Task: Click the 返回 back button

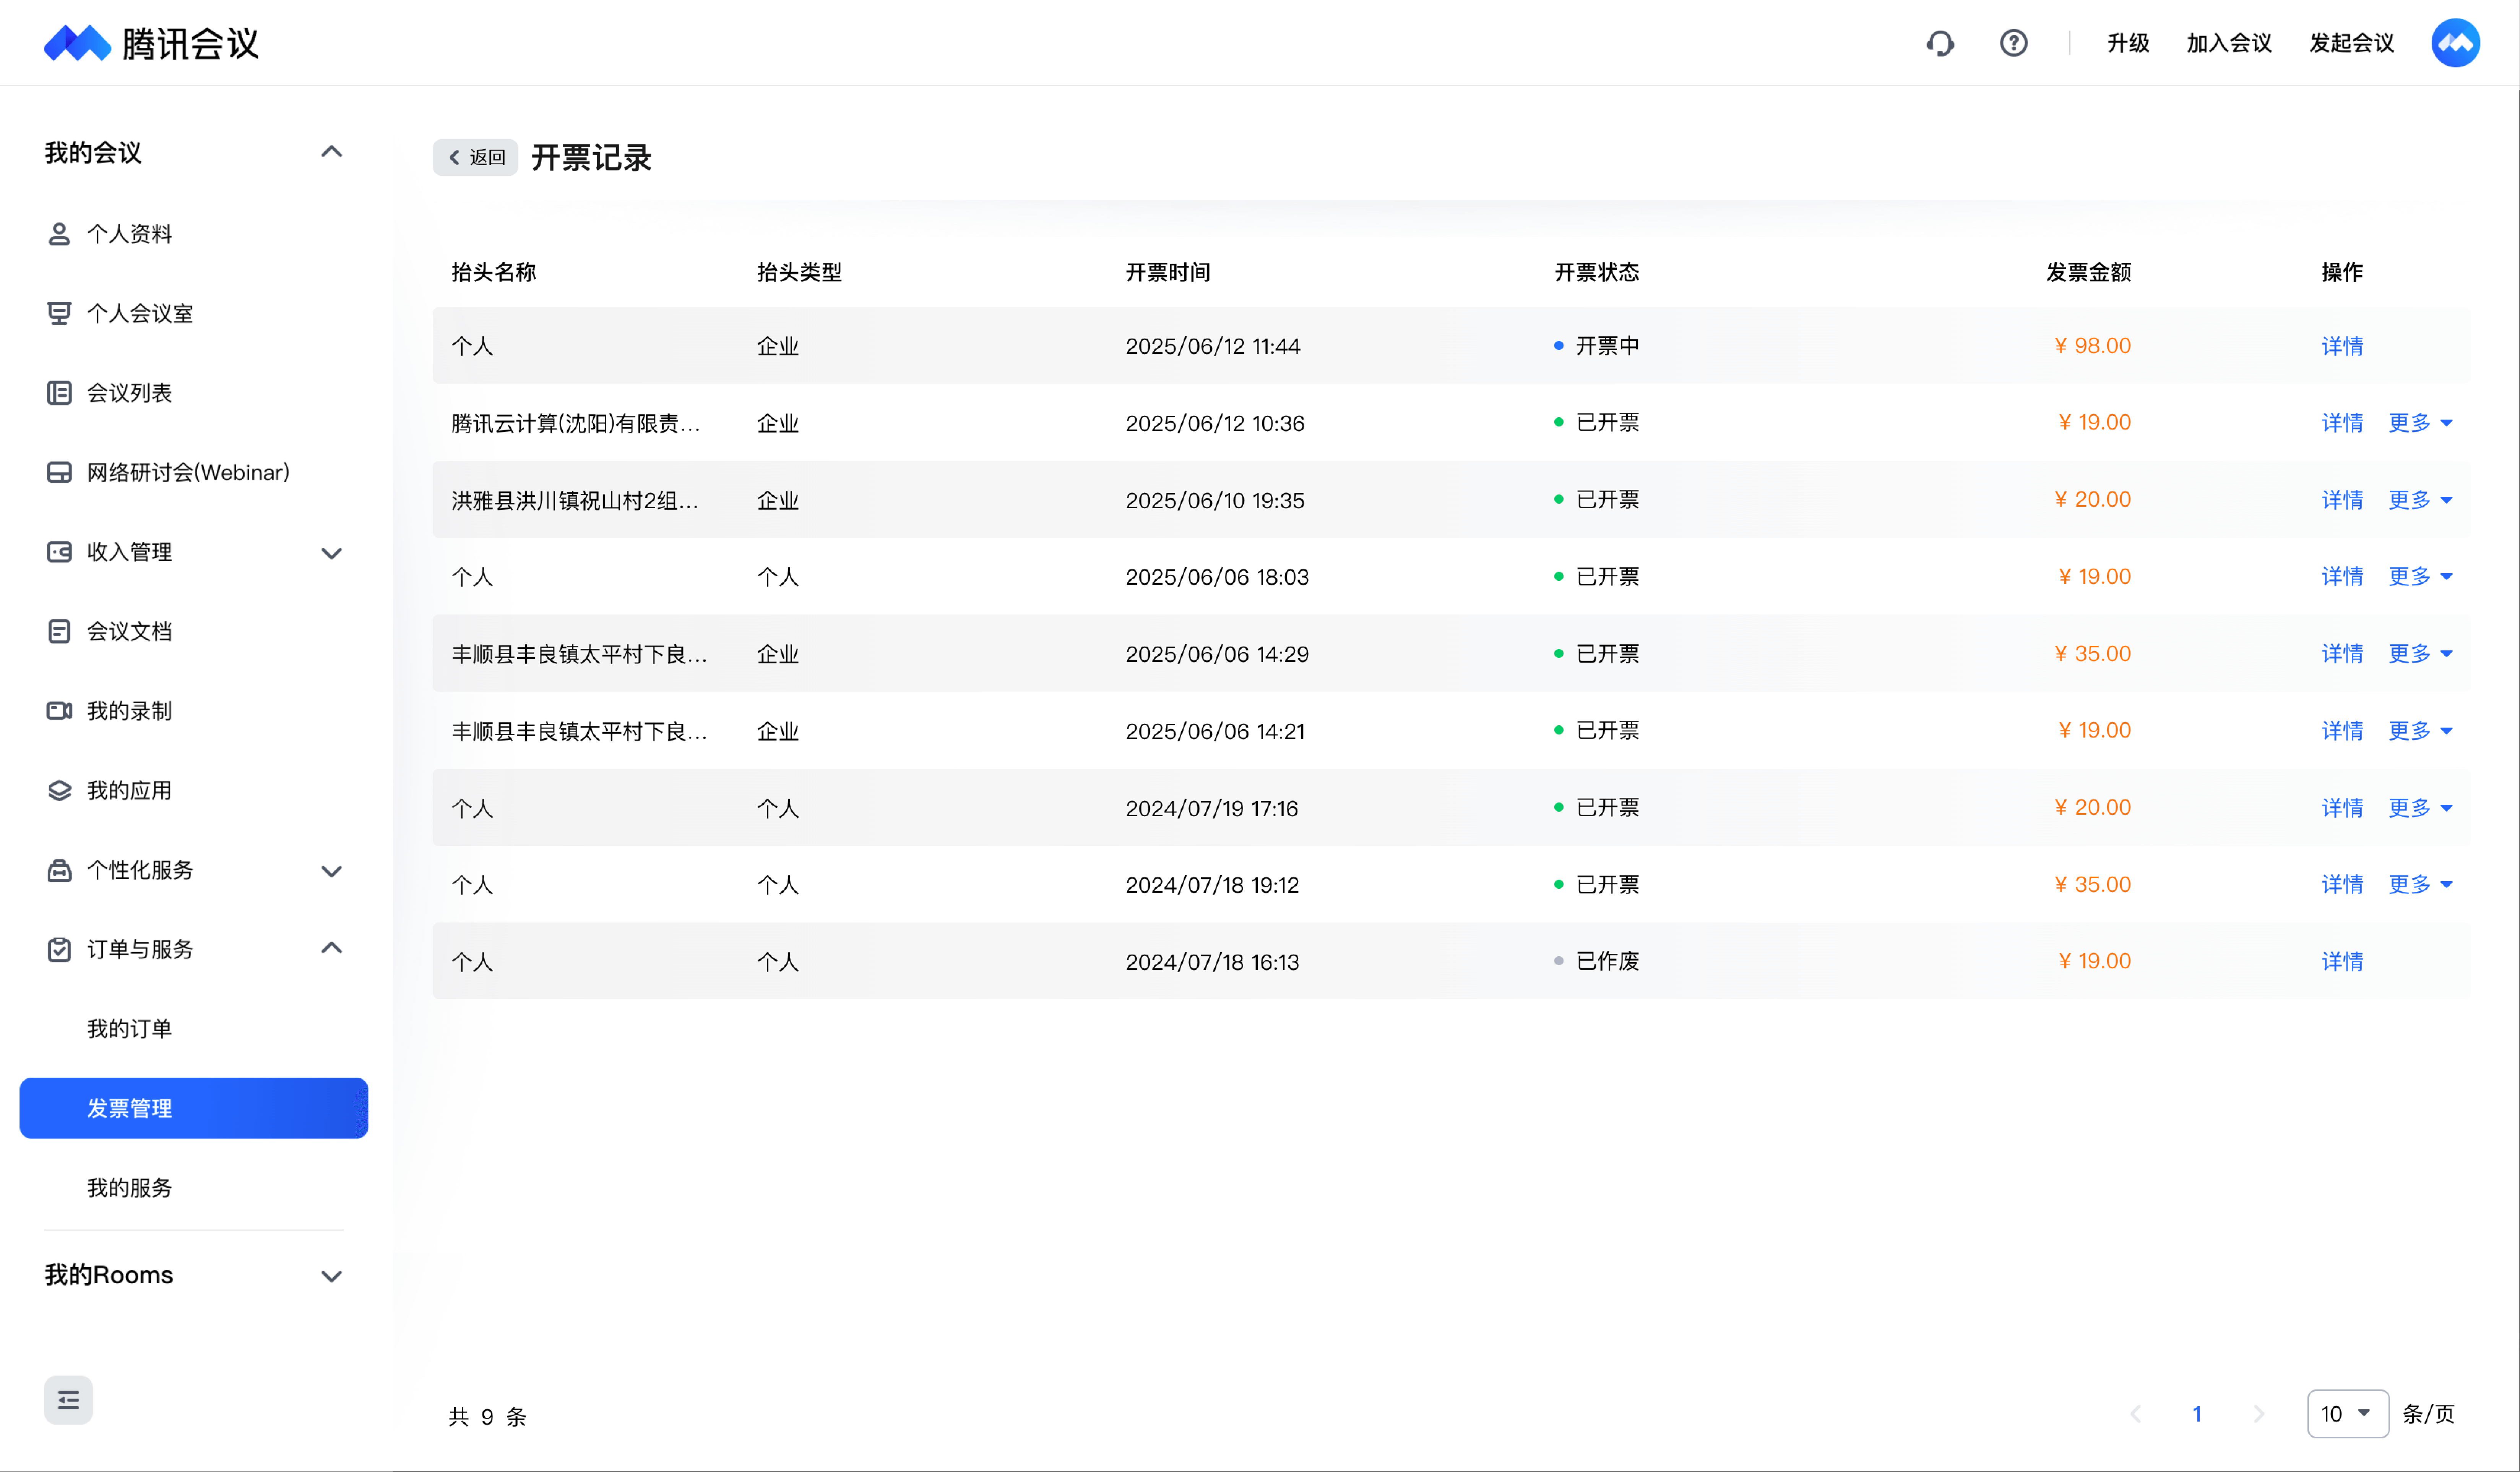Action: (475, 157)
